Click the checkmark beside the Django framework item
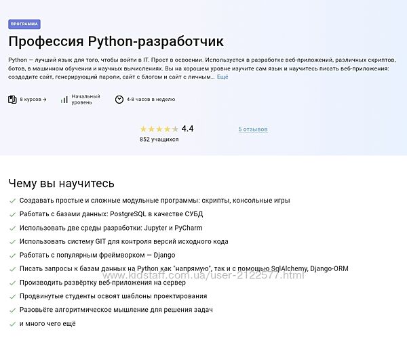 [12, 255]
